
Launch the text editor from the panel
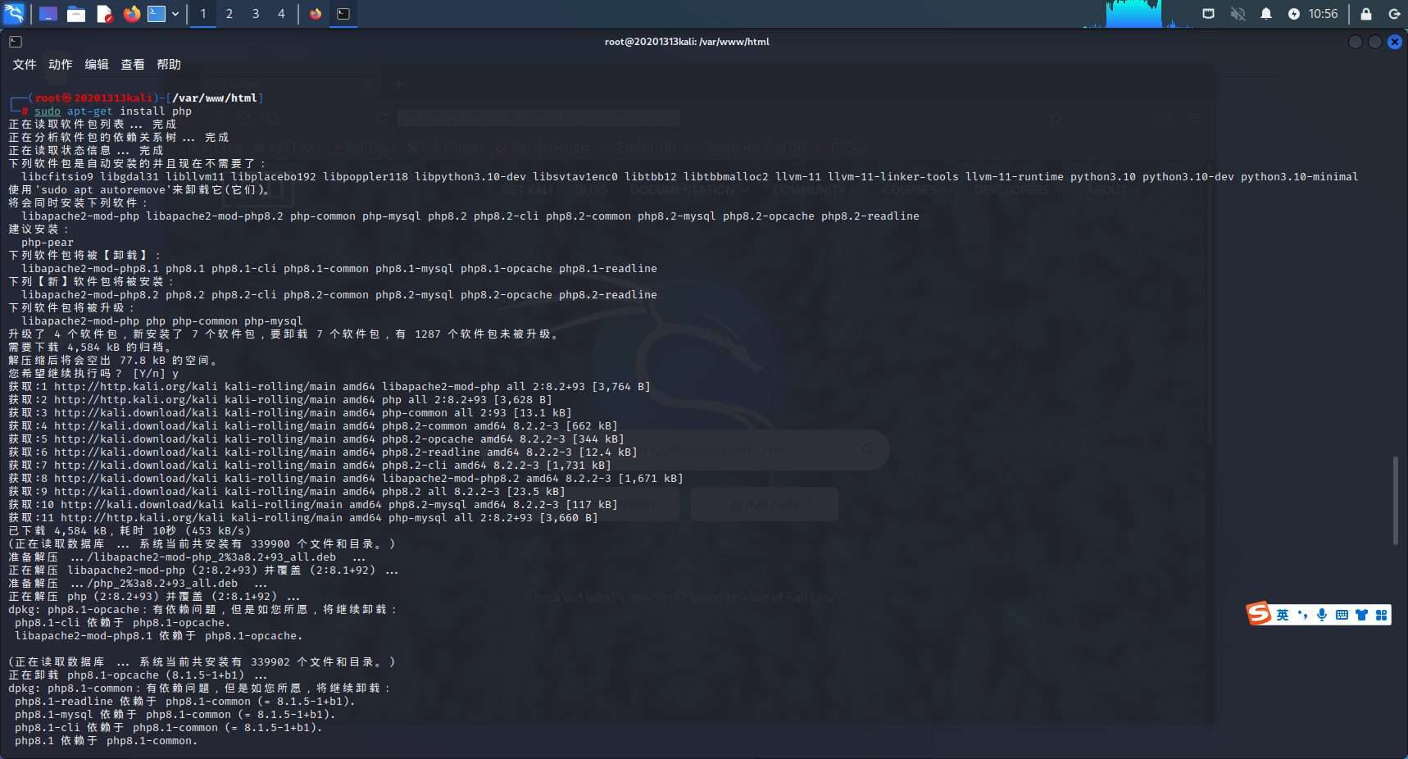coord(104,14)
